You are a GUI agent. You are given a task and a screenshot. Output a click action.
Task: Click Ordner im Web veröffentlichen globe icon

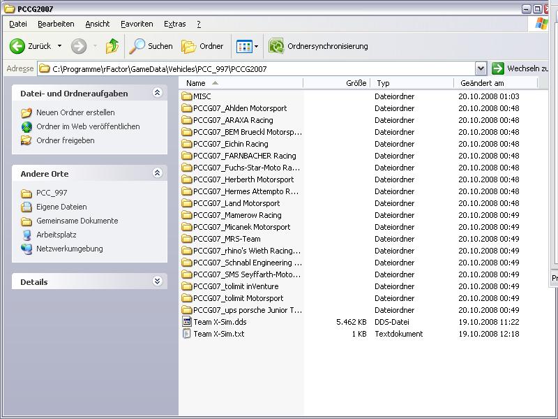click(x=27, y=126)
